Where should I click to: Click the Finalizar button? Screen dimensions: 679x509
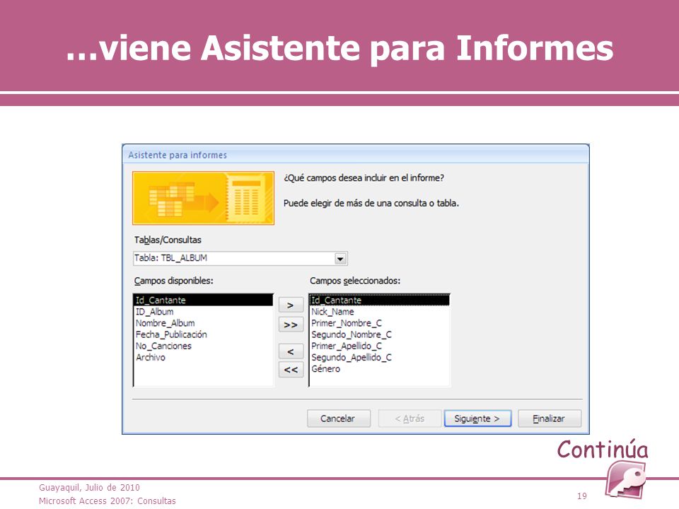coord(549,419)
